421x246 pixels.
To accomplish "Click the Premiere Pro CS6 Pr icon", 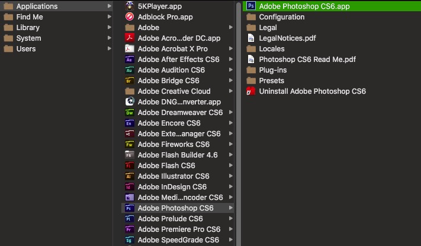I will 130,229.
